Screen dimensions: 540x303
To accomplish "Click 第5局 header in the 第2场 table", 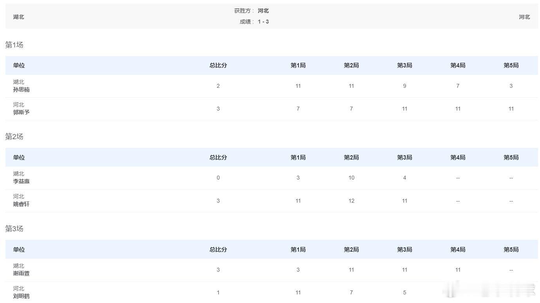I will (511, 157).
